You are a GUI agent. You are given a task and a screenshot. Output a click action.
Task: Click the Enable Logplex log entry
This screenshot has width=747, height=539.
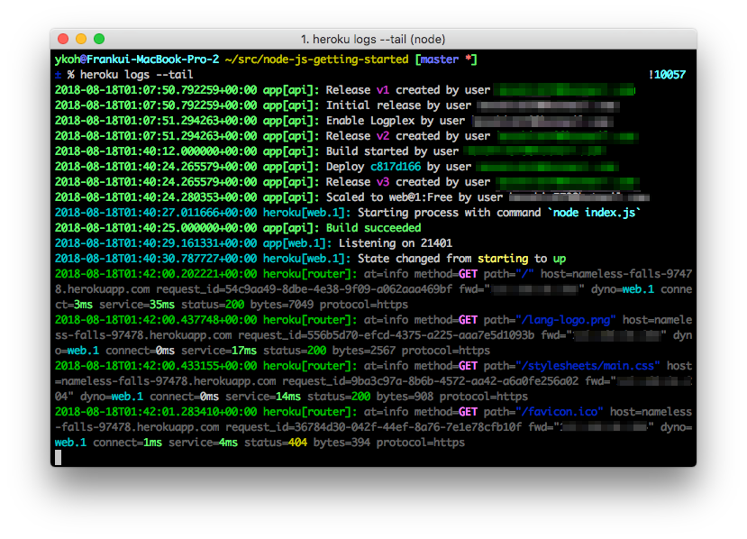pyautogui.click(x=373, y=120)
